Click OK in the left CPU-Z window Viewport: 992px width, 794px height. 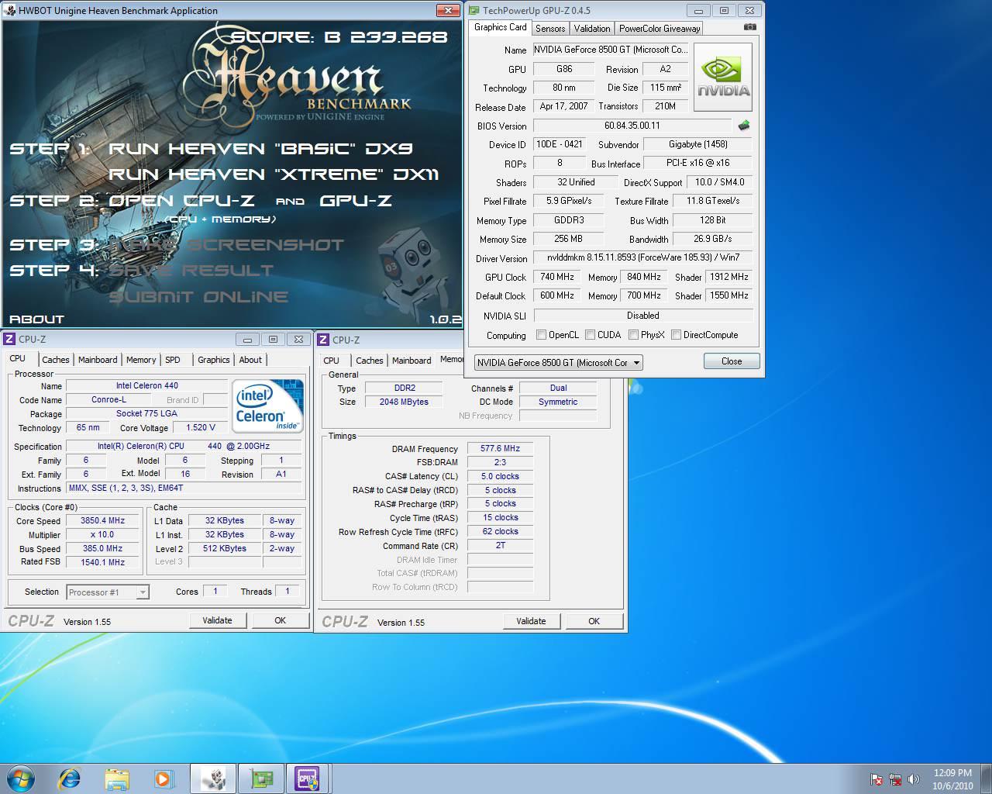[281, 620]
